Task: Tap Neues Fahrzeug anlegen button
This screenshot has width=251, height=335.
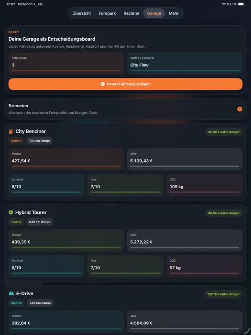Action: [125, 84]
